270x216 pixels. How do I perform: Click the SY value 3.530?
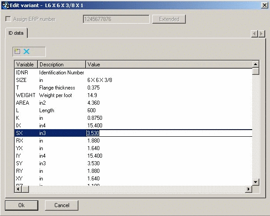tap(94, 163)
